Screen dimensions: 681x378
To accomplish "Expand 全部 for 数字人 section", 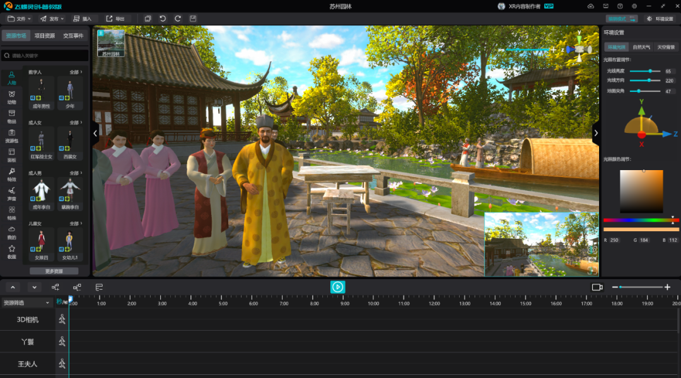I will [76, 72].
